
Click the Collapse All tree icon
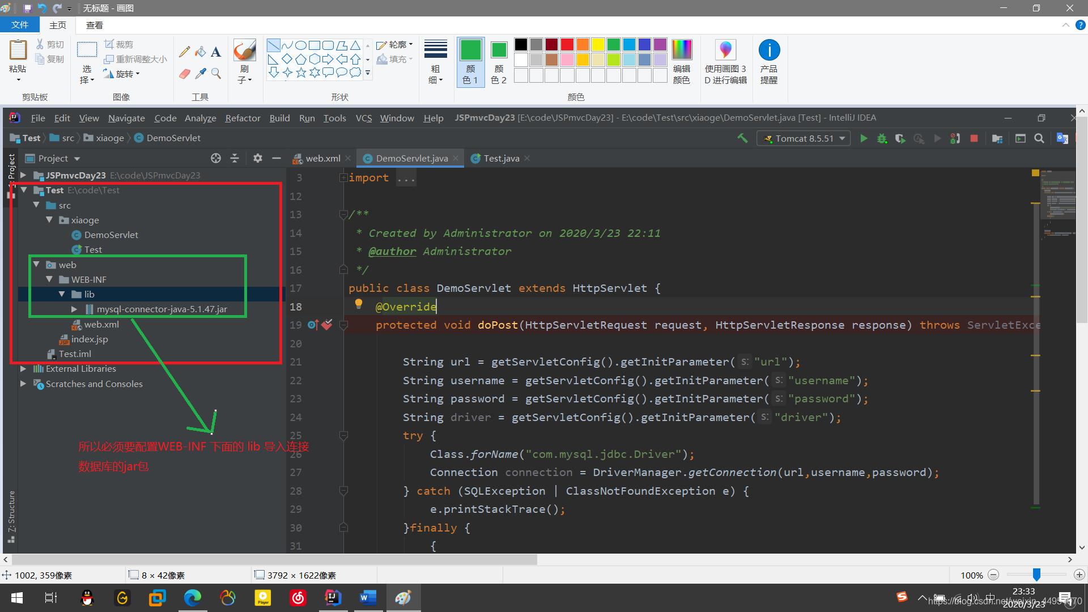click(x=234, y=159)
